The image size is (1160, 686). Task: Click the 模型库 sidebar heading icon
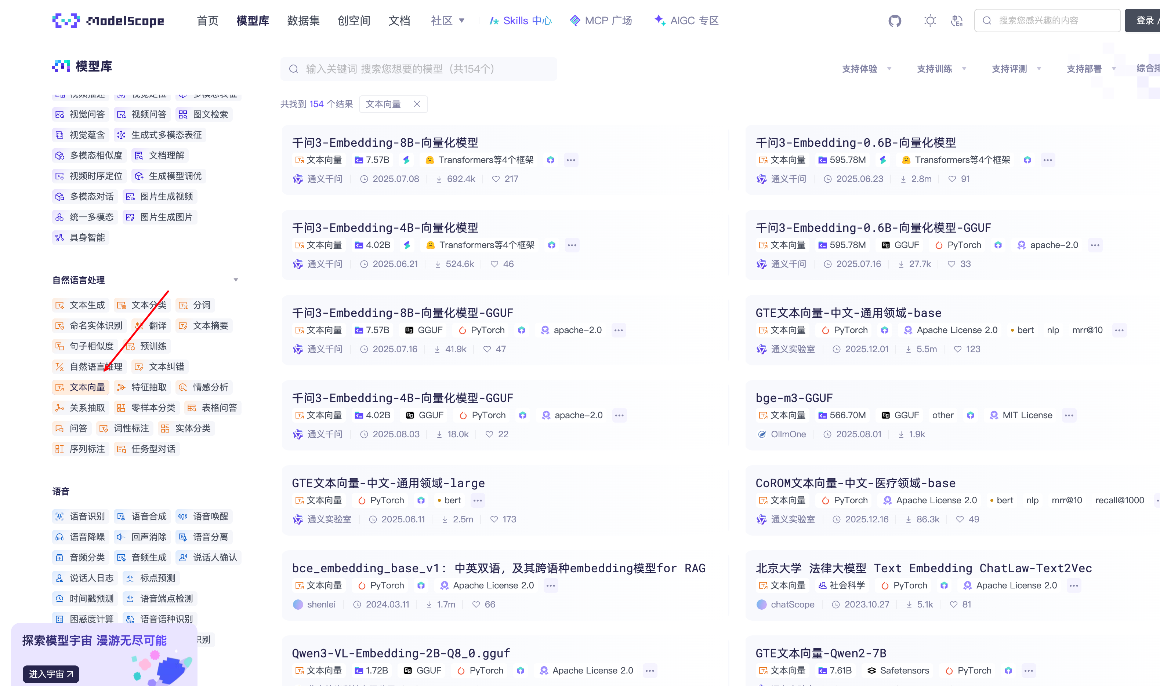61,66
